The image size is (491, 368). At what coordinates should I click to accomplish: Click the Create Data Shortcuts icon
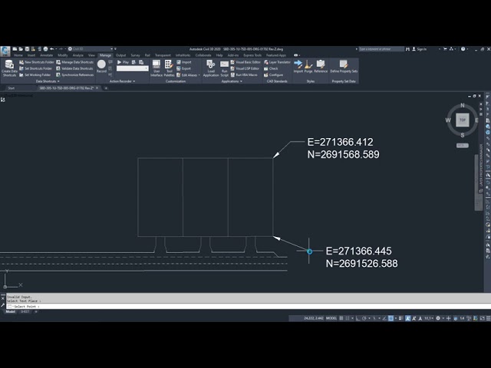(9, 67)
